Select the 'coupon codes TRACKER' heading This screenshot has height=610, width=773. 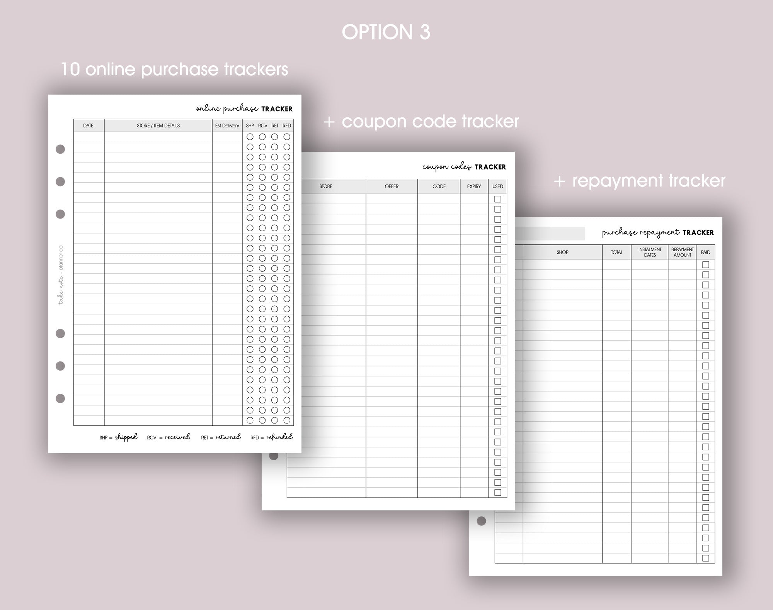[x=464, y=167]
